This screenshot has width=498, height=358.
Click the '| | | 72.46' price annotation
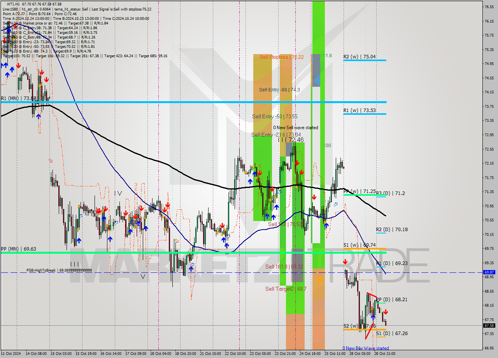291,140
